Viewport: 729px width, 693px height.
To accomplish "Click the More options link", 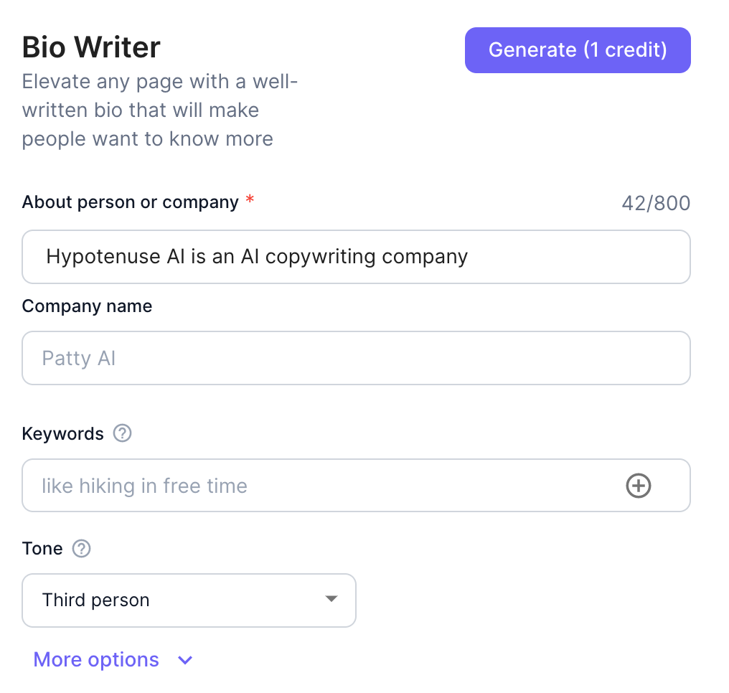I will click(x=95, y=659).
